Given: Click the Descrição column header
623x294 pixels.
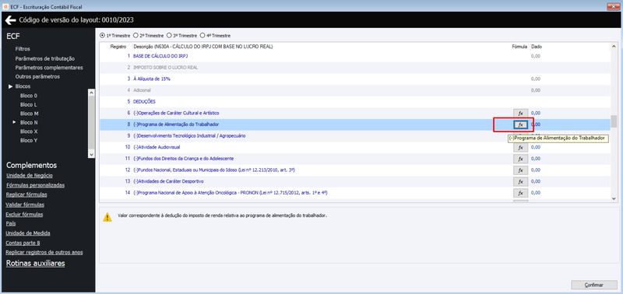Looking at the screenshot, I should click(202, 47).
